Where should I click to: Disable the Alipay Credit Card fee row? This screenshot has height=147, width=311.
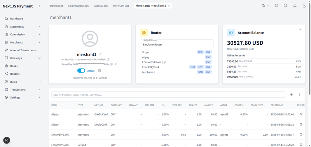pyautogui.click(x=301, y=114)
